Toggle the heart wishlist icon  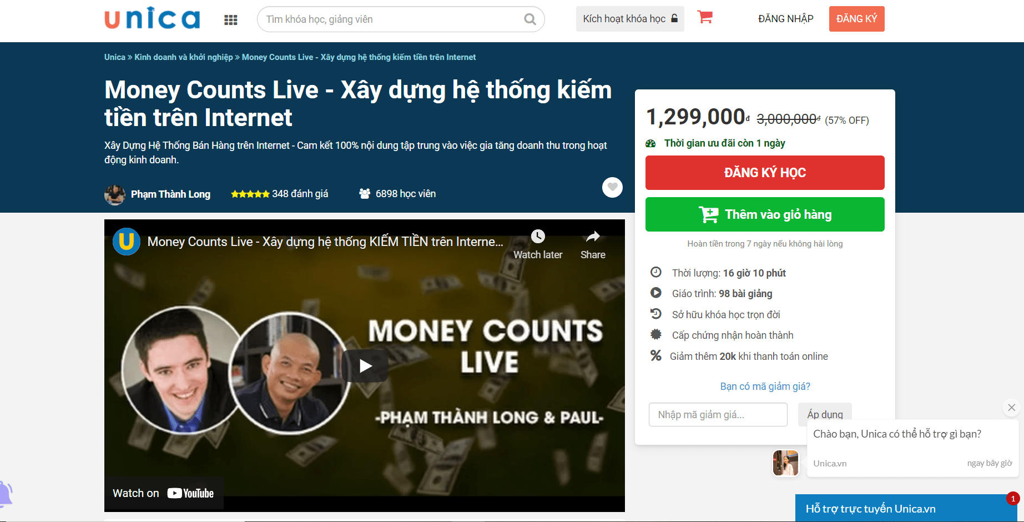(x=612, y=187)
